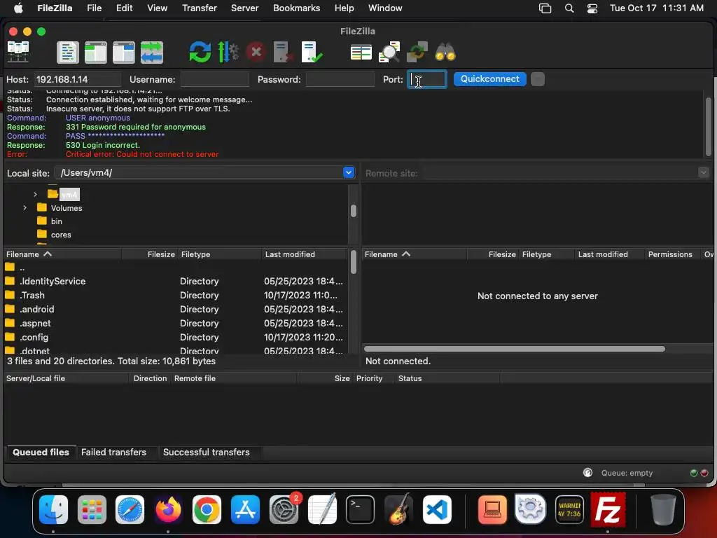Expand the Volumes folder in the tree

[25, 207]
